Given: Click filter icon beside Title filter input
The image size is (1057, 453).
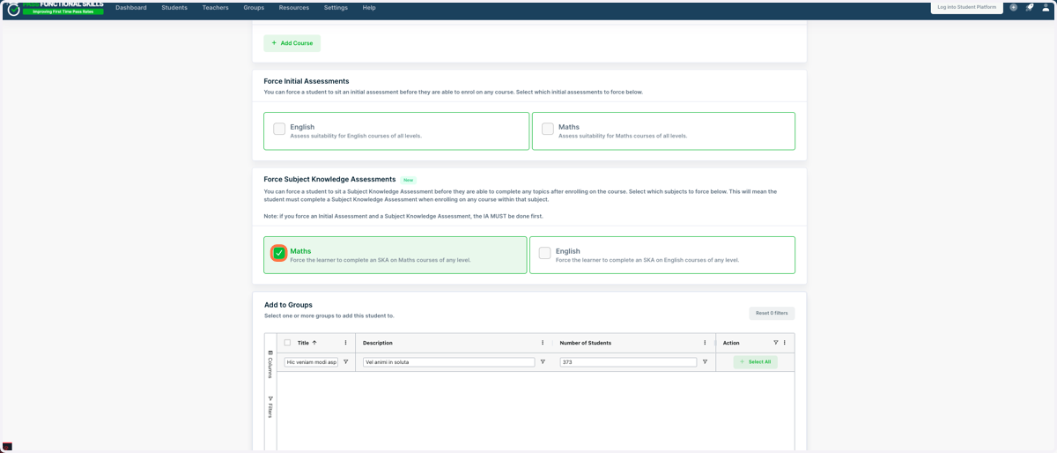Looking at the screenshot, I should 345,362.
